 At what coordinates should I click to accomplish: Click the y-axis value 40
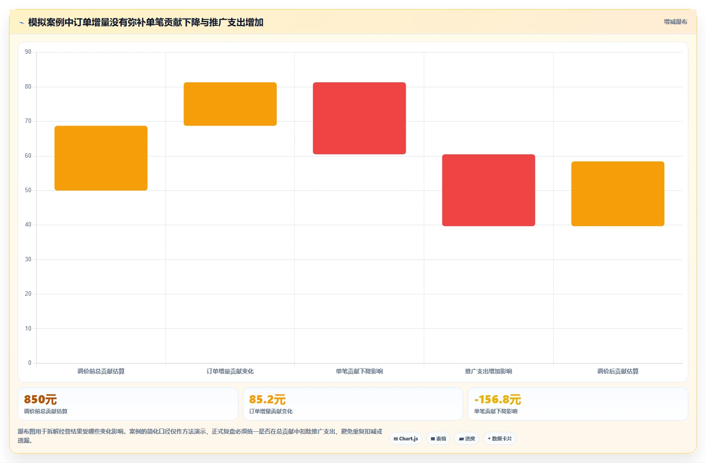(28, 225)
